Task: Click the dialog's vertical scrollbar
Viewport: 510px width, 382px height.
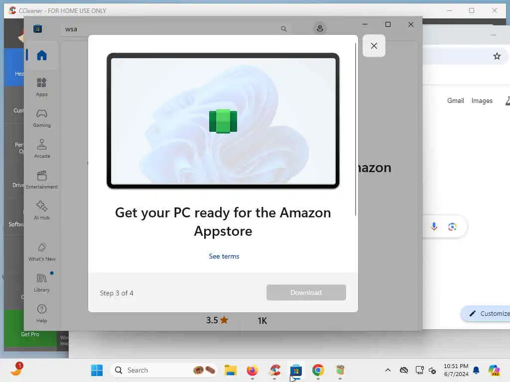Action: [356, 129]
